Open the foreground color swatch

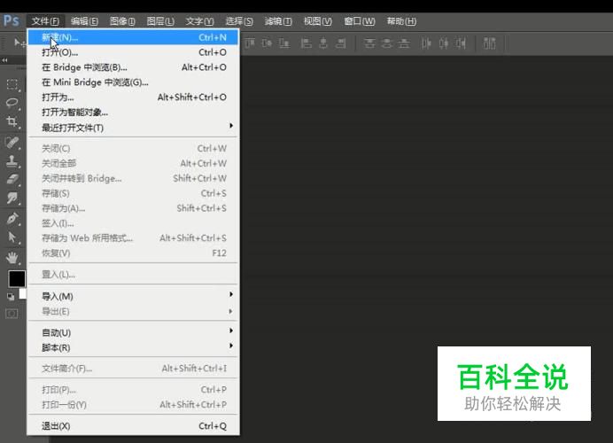tap(16, 278)
